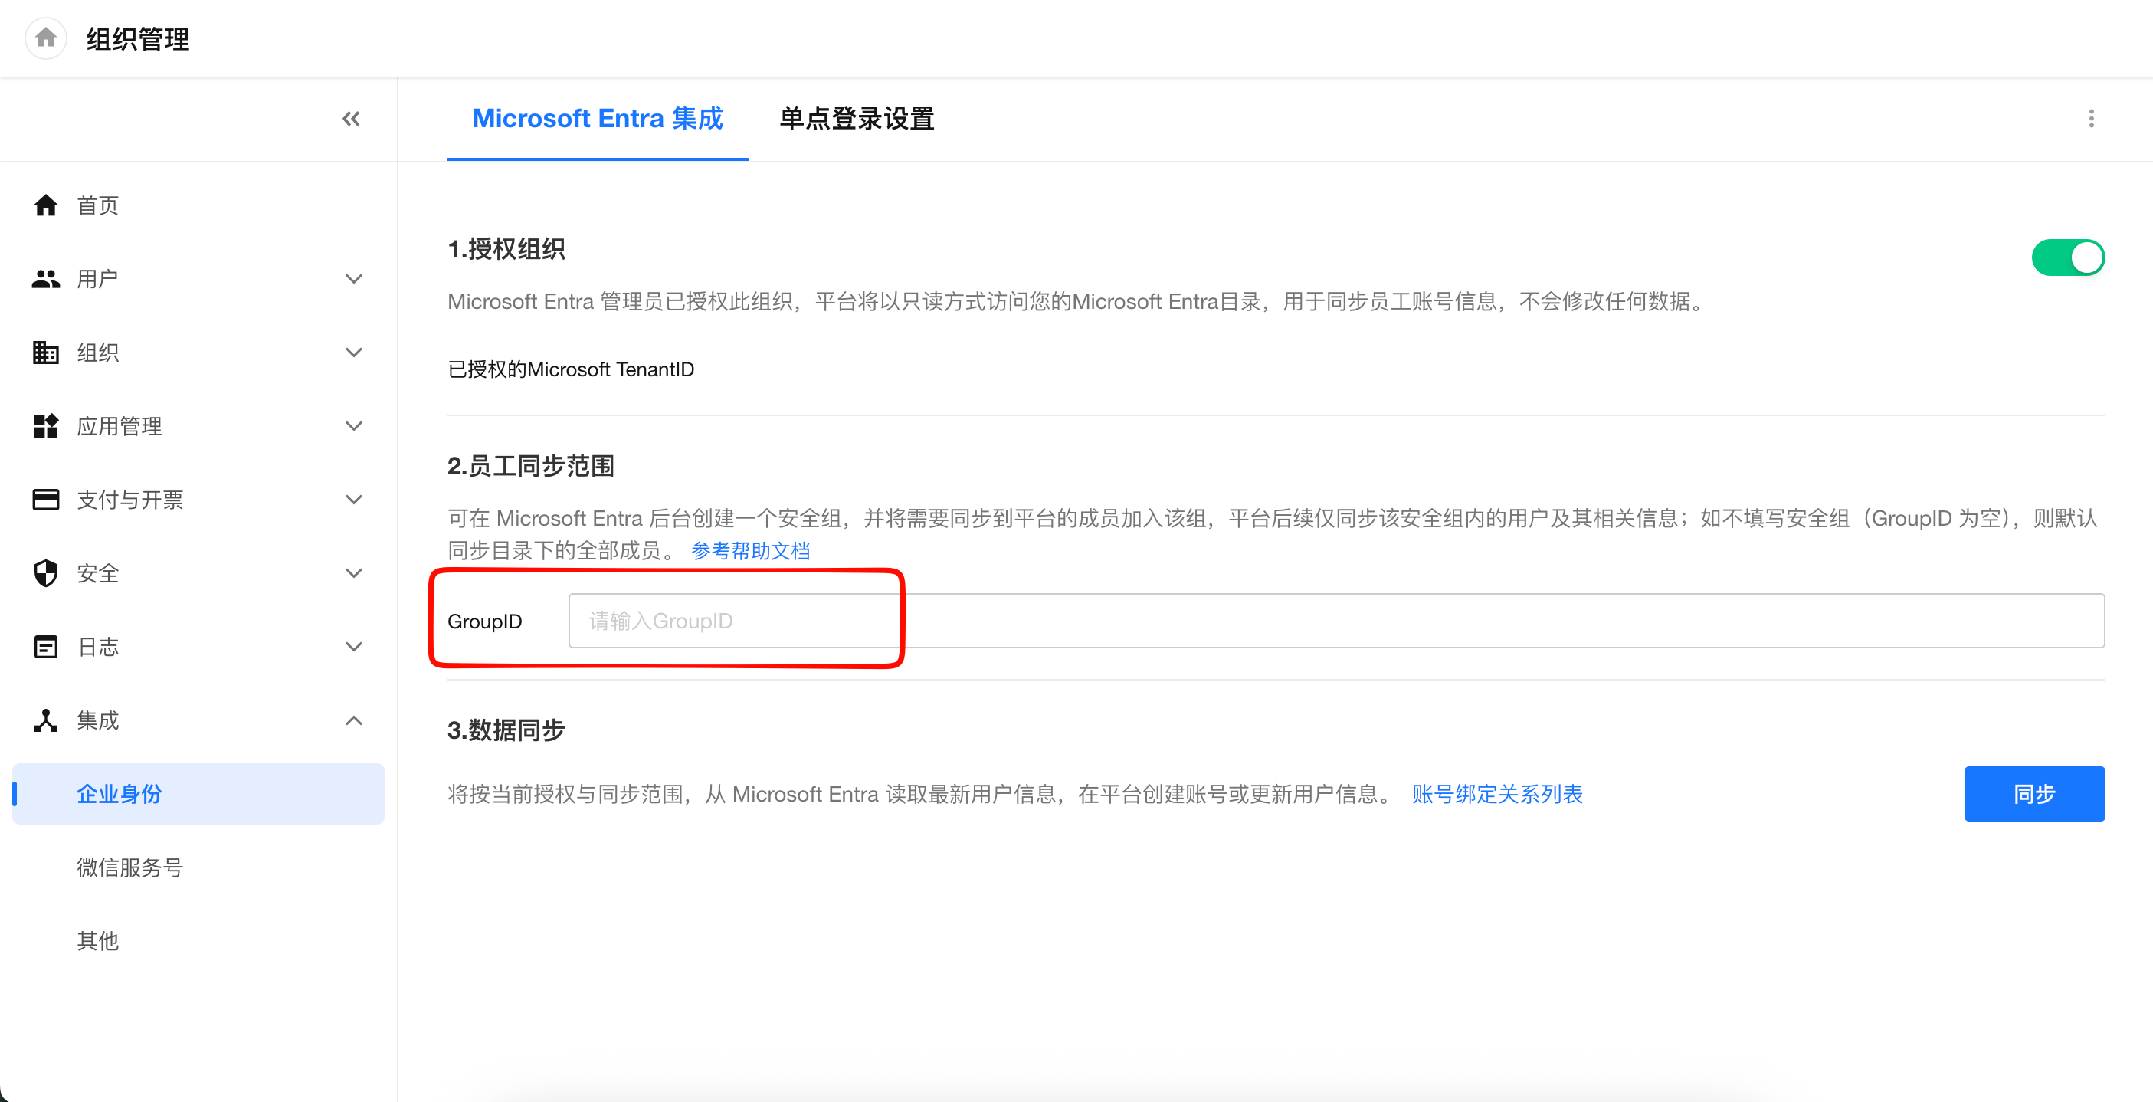Open 微信服务号 in the sidebar
The height and width of the screenshot is (1102, 2153).
129,867
